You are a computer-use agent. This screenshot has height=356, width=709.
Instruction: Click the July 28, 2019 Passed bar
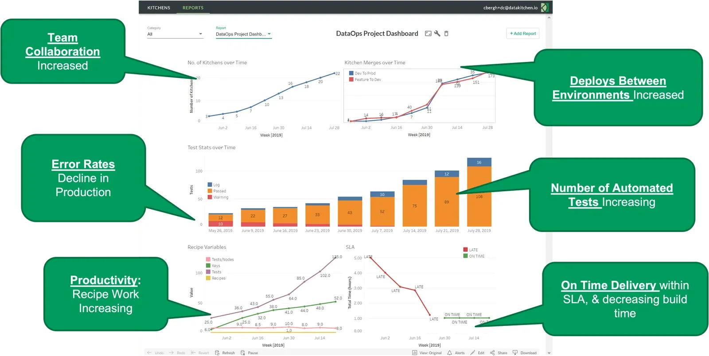(x=479, y=196)
